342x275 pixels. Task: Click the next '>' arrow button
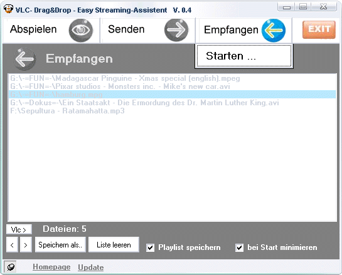coord(26,245)
